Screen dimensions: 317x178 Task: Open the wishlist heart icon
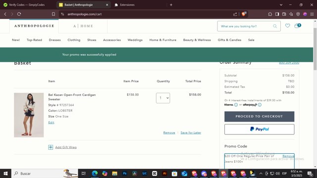(x=287, y=26)
